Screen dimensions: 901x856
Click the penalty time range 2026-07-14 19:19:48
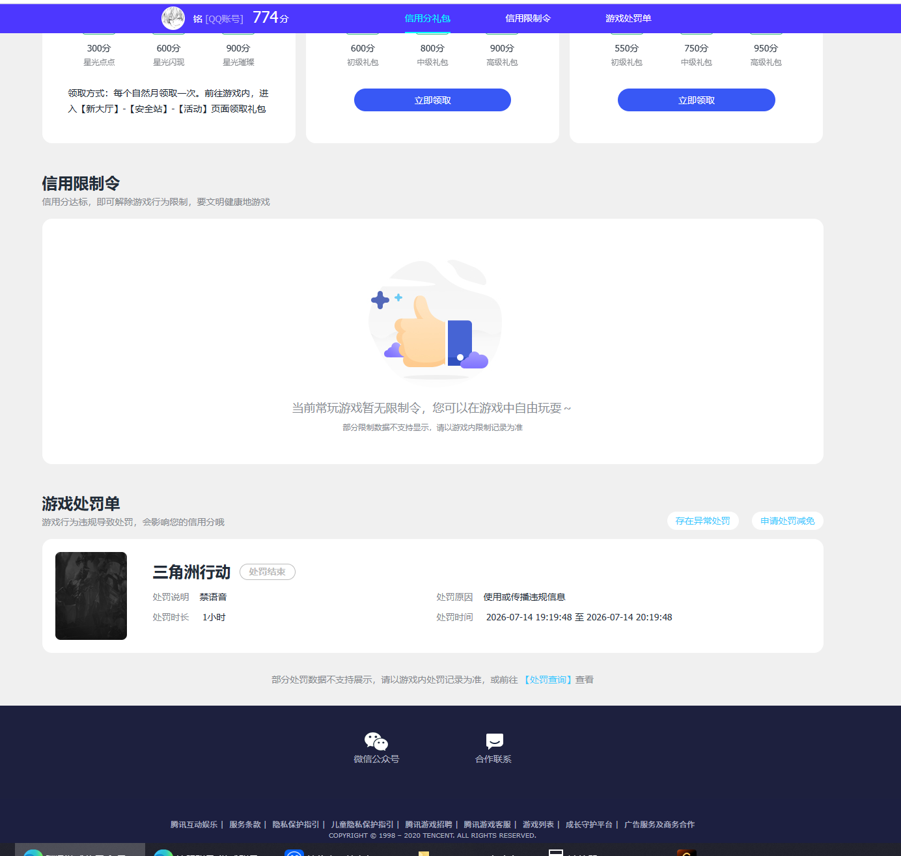[579, 617]
